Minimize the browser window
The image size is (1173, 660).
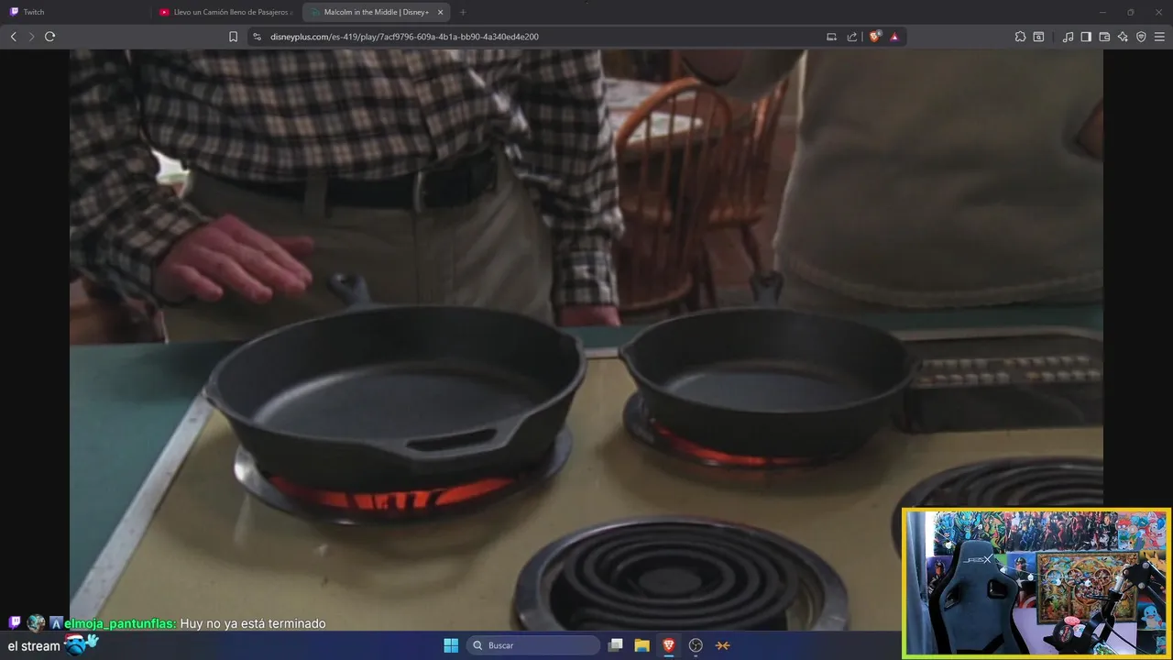point(1103,12)
